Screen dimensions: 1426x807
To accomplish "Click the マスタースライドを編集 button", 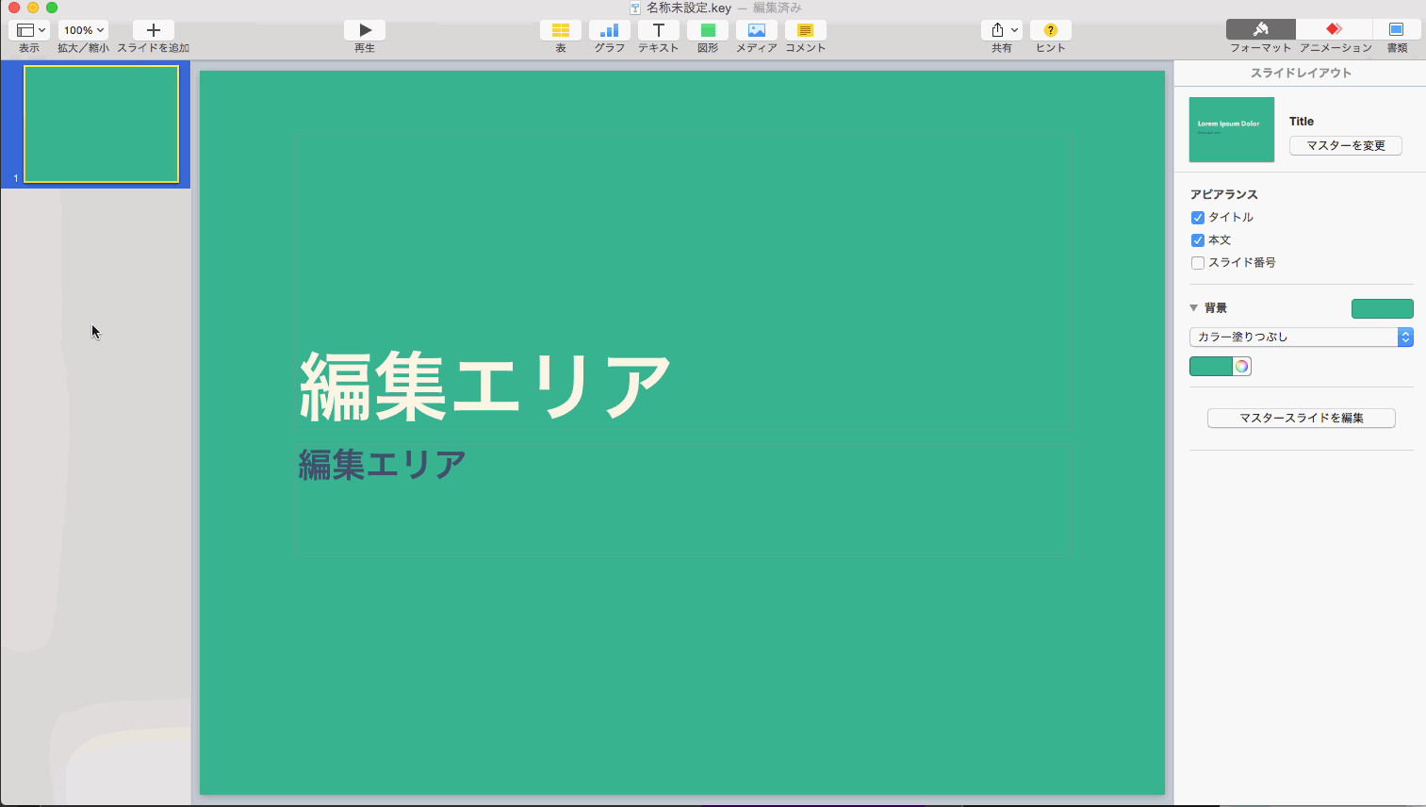I will 1302,418.
